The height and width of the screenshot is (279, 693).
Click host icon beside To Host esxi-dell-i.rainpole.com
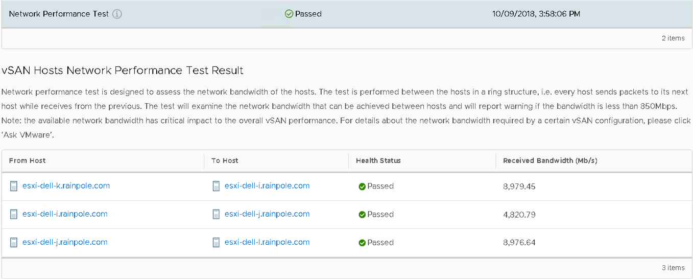[216, 186]
